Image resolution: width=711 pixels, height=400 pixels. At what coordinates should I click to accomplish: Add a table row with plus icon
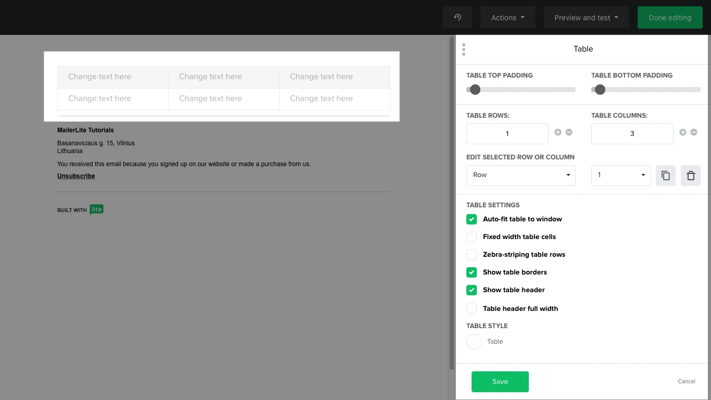[558, 132]
